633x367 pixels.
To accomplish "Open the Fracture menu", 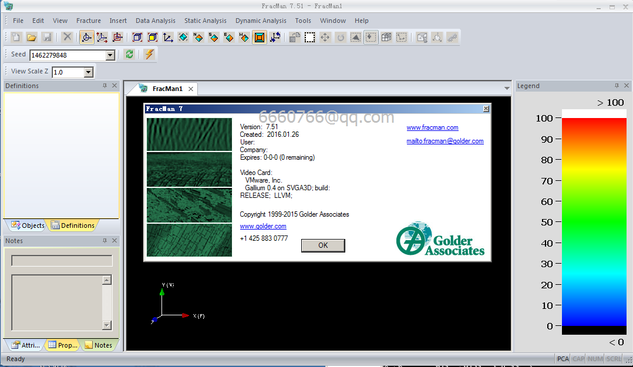I will tap(89, 21).
